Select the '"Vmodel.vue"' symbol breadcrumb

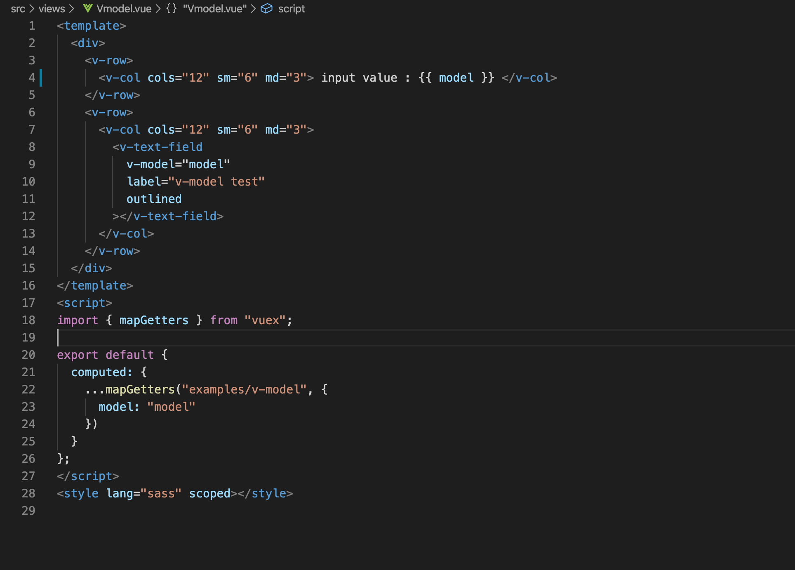pyautogui.click(x=215, y=9)
